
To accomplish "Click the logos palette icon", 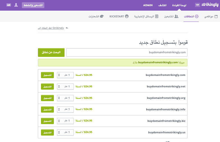I will [102, 16].
